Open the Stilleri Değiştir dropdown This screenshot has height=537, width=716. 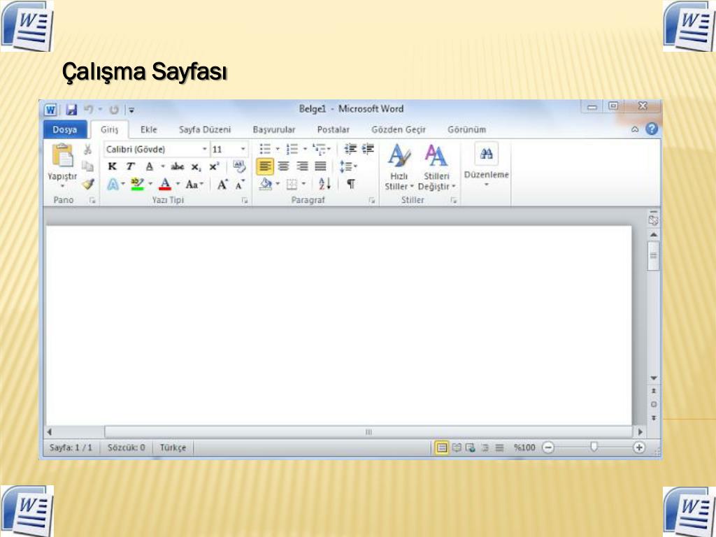(436, 168)
